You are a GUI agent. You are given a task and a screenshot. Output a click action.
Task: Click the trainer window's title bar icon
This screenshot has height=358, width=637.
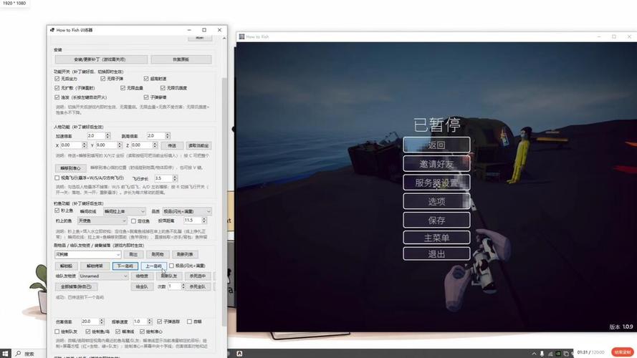(x=52, y=30)
